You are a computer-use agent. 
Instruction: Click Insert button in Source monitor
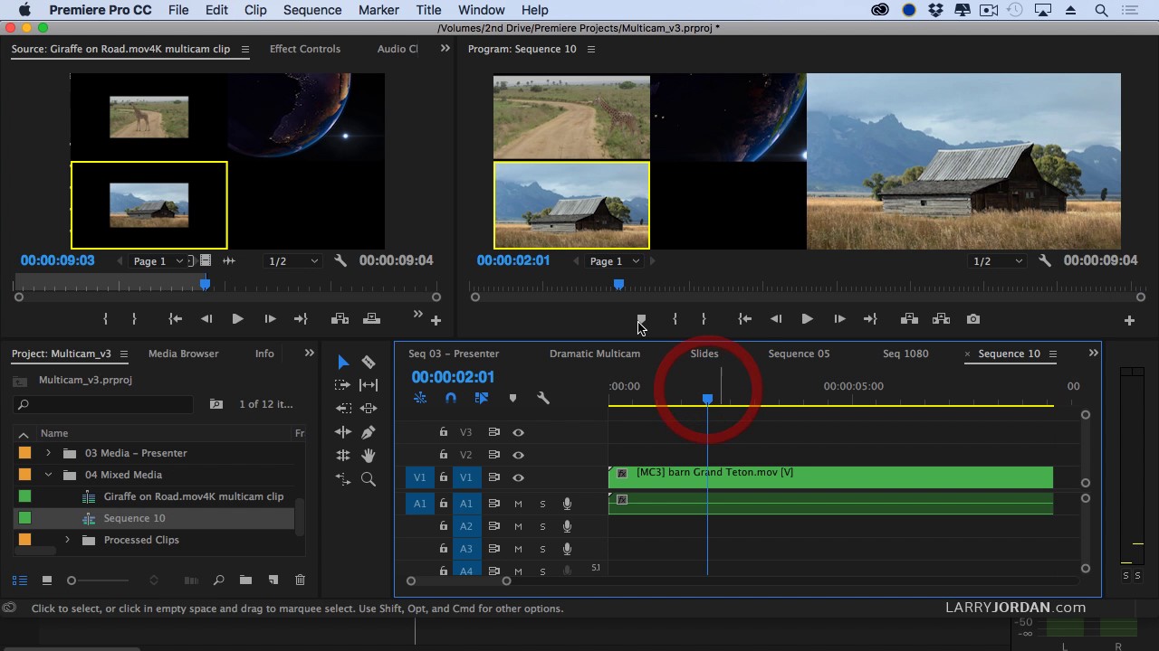pos(340,319)
